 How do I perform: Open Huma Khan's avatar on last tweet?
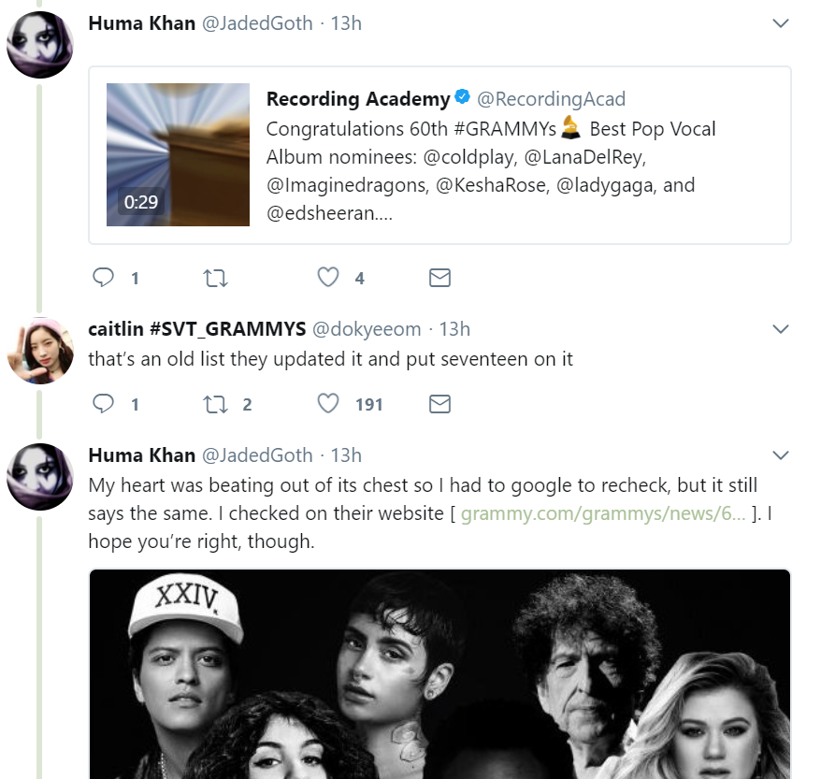pos(40,476)
